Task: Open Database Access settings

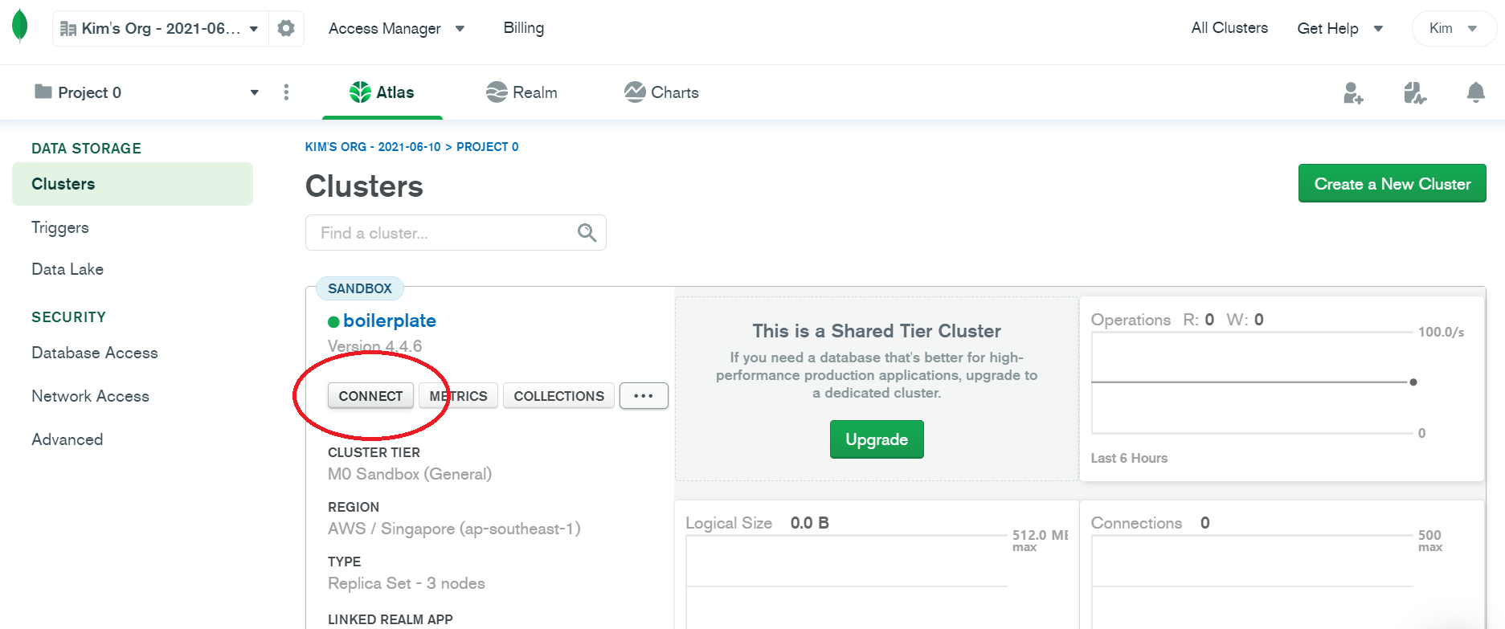Action: 95,353
